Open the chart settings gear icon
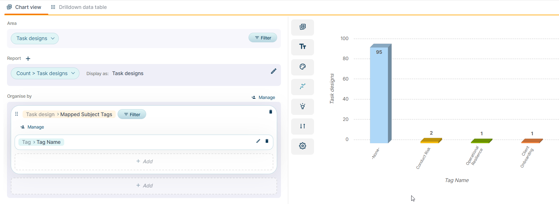 click(x=303, y=146)
